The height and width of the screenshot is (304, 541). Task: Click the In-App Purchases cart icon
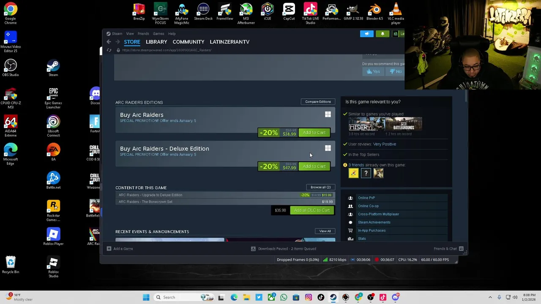coord(350,231)
